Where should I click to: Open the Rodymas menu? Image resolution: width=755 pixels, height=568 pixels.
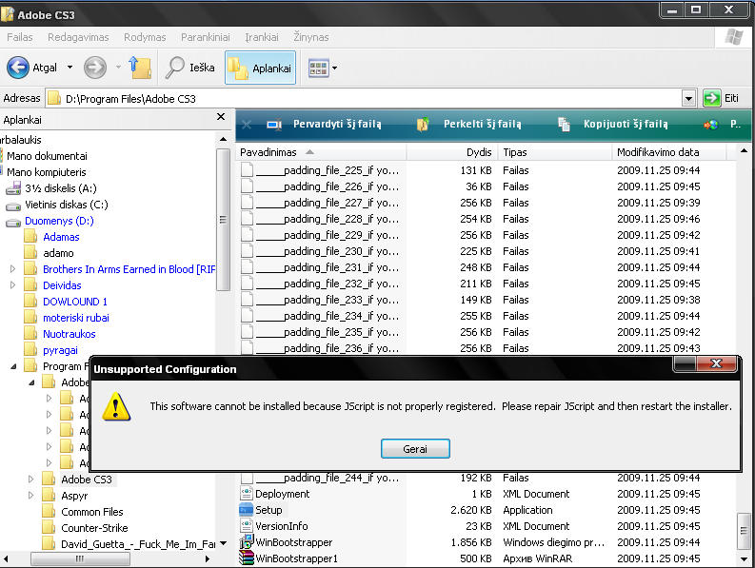[x=145, y=37]
